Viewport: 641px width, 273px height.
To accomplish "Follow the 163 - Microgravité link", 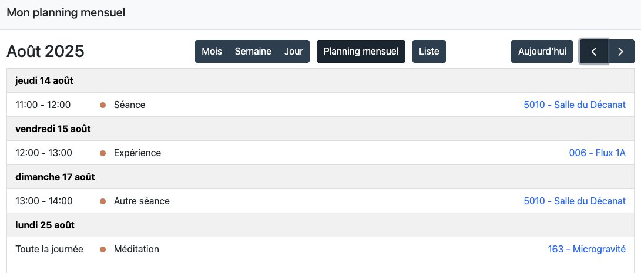I will (x=586, y=250).
